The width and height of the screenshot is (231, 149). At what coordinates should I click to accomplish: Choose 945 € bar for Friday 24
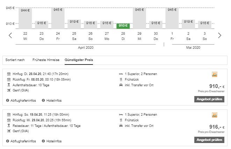click(x=58, y=18)
